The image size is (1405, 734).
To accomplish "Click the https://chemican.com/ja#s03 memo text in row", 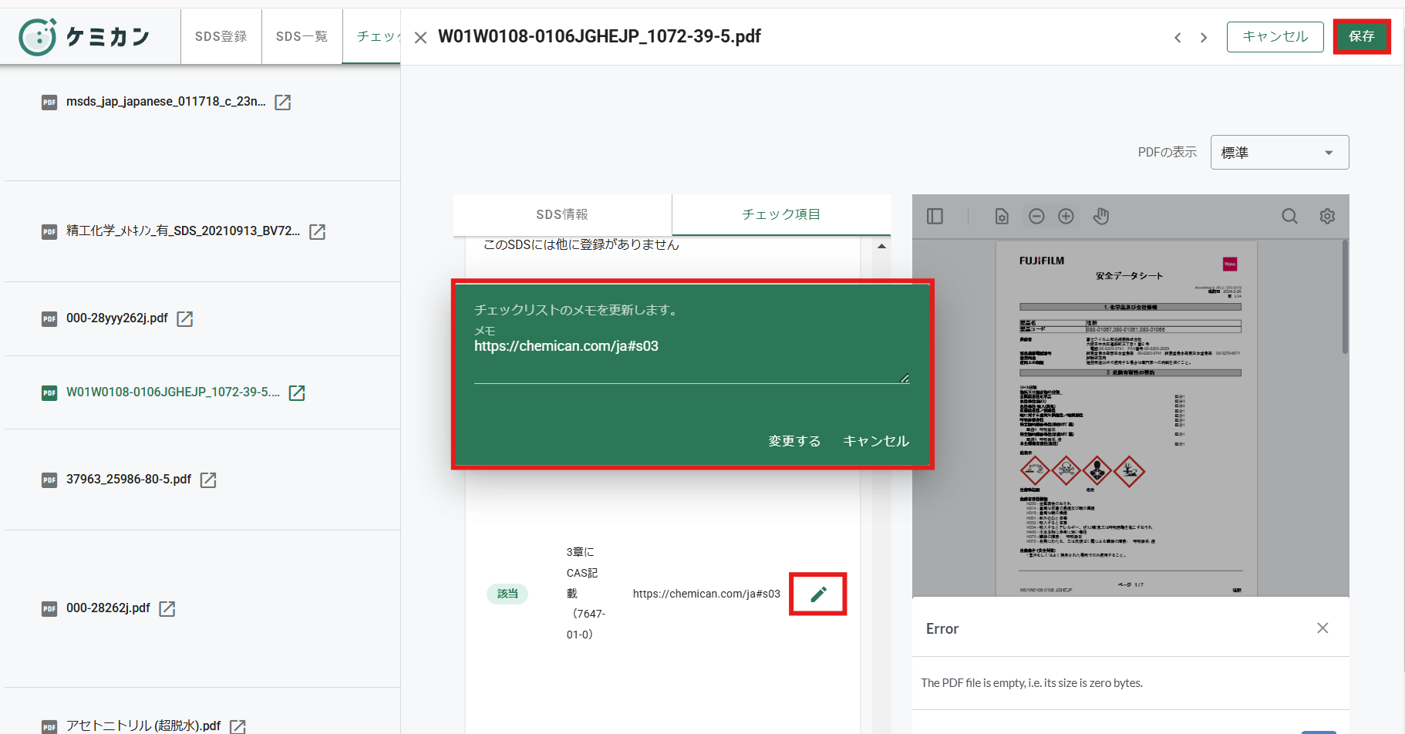I will pyautogui.click(x=706, y=594).
